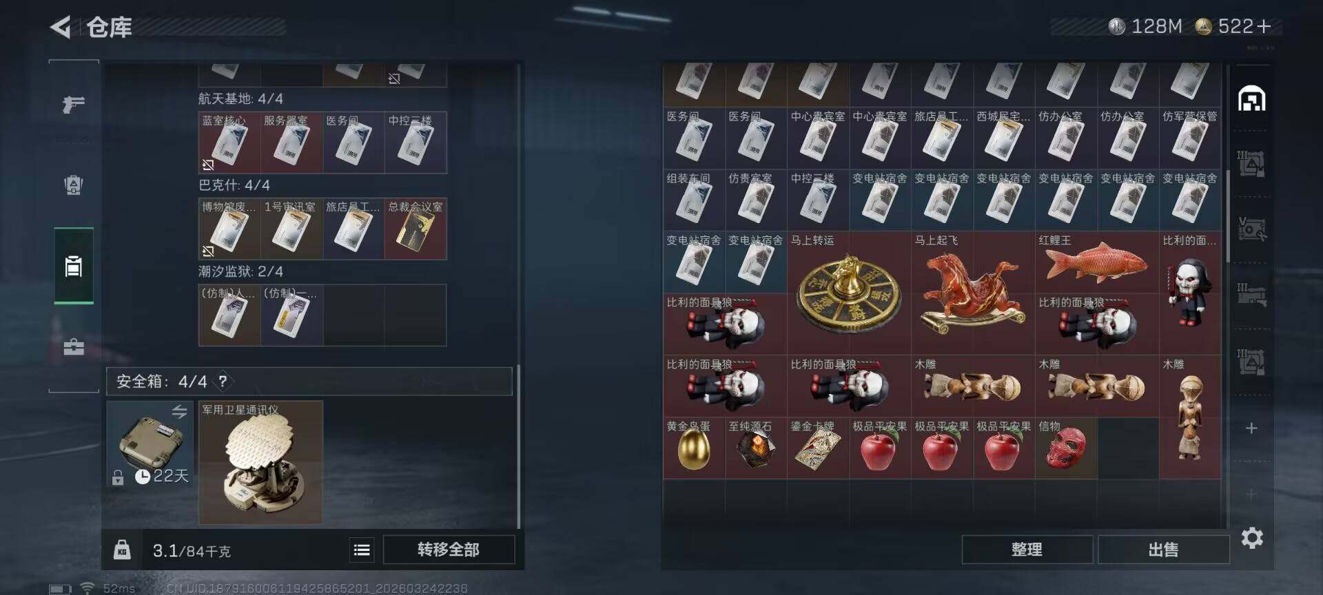1323x595 pixels.
Task: Select the key card holder sidebar tab
Action: point(74,266)
